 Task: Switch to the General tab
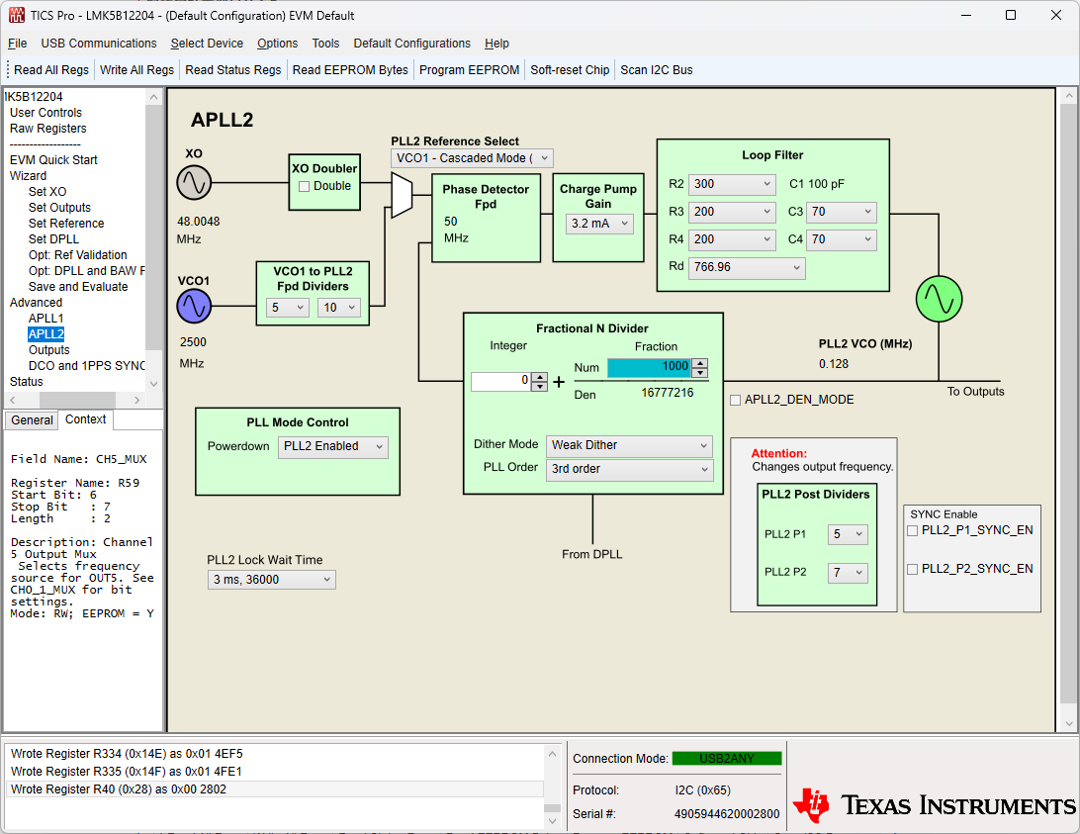32,420
